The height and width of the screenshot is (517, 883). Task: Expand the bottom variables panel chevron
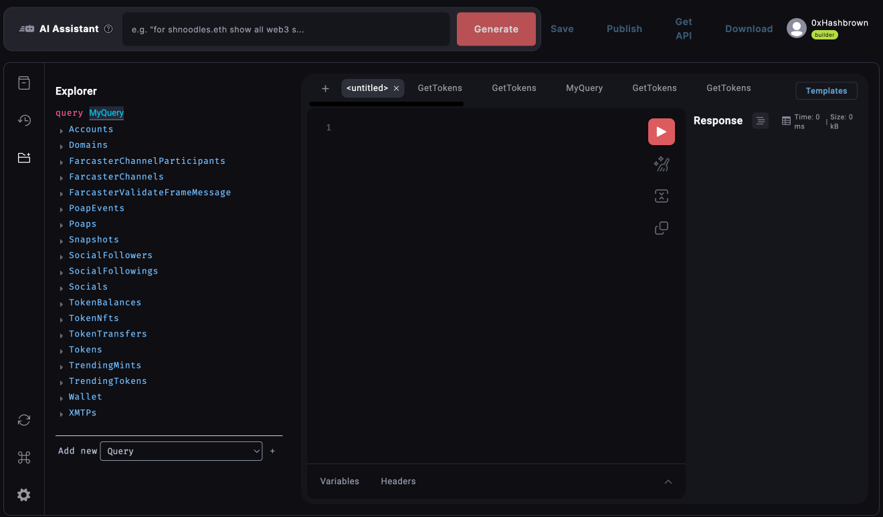coord(668,482)
